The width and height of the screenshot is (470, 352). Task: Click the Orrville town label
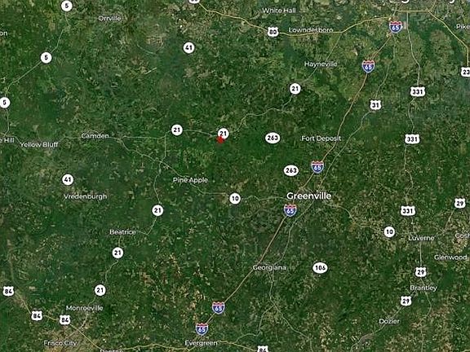109,19
